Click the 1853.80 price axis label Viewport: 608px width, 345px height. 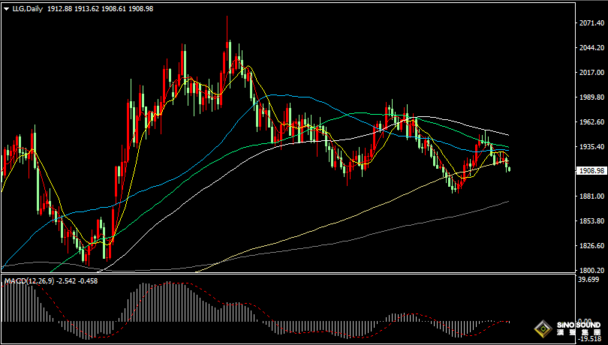click(591, 221)
